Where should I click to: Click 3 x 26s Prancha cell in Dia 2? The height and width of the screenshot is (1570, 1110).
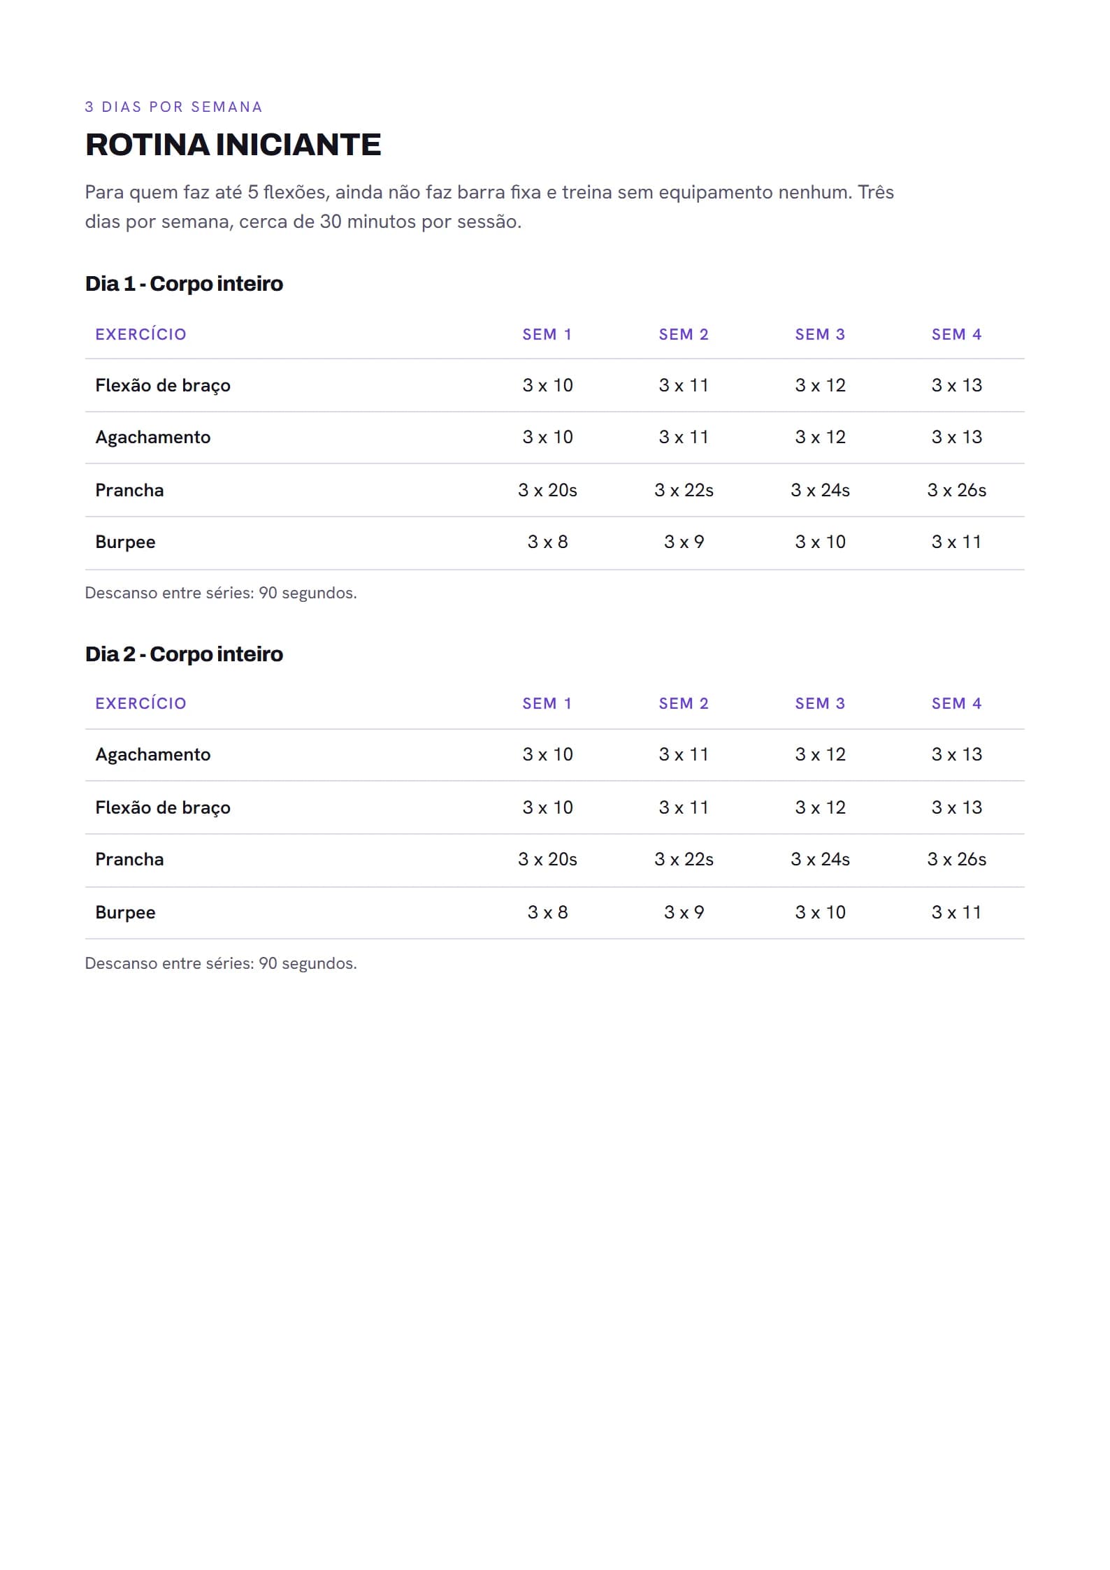pos(956,859)
